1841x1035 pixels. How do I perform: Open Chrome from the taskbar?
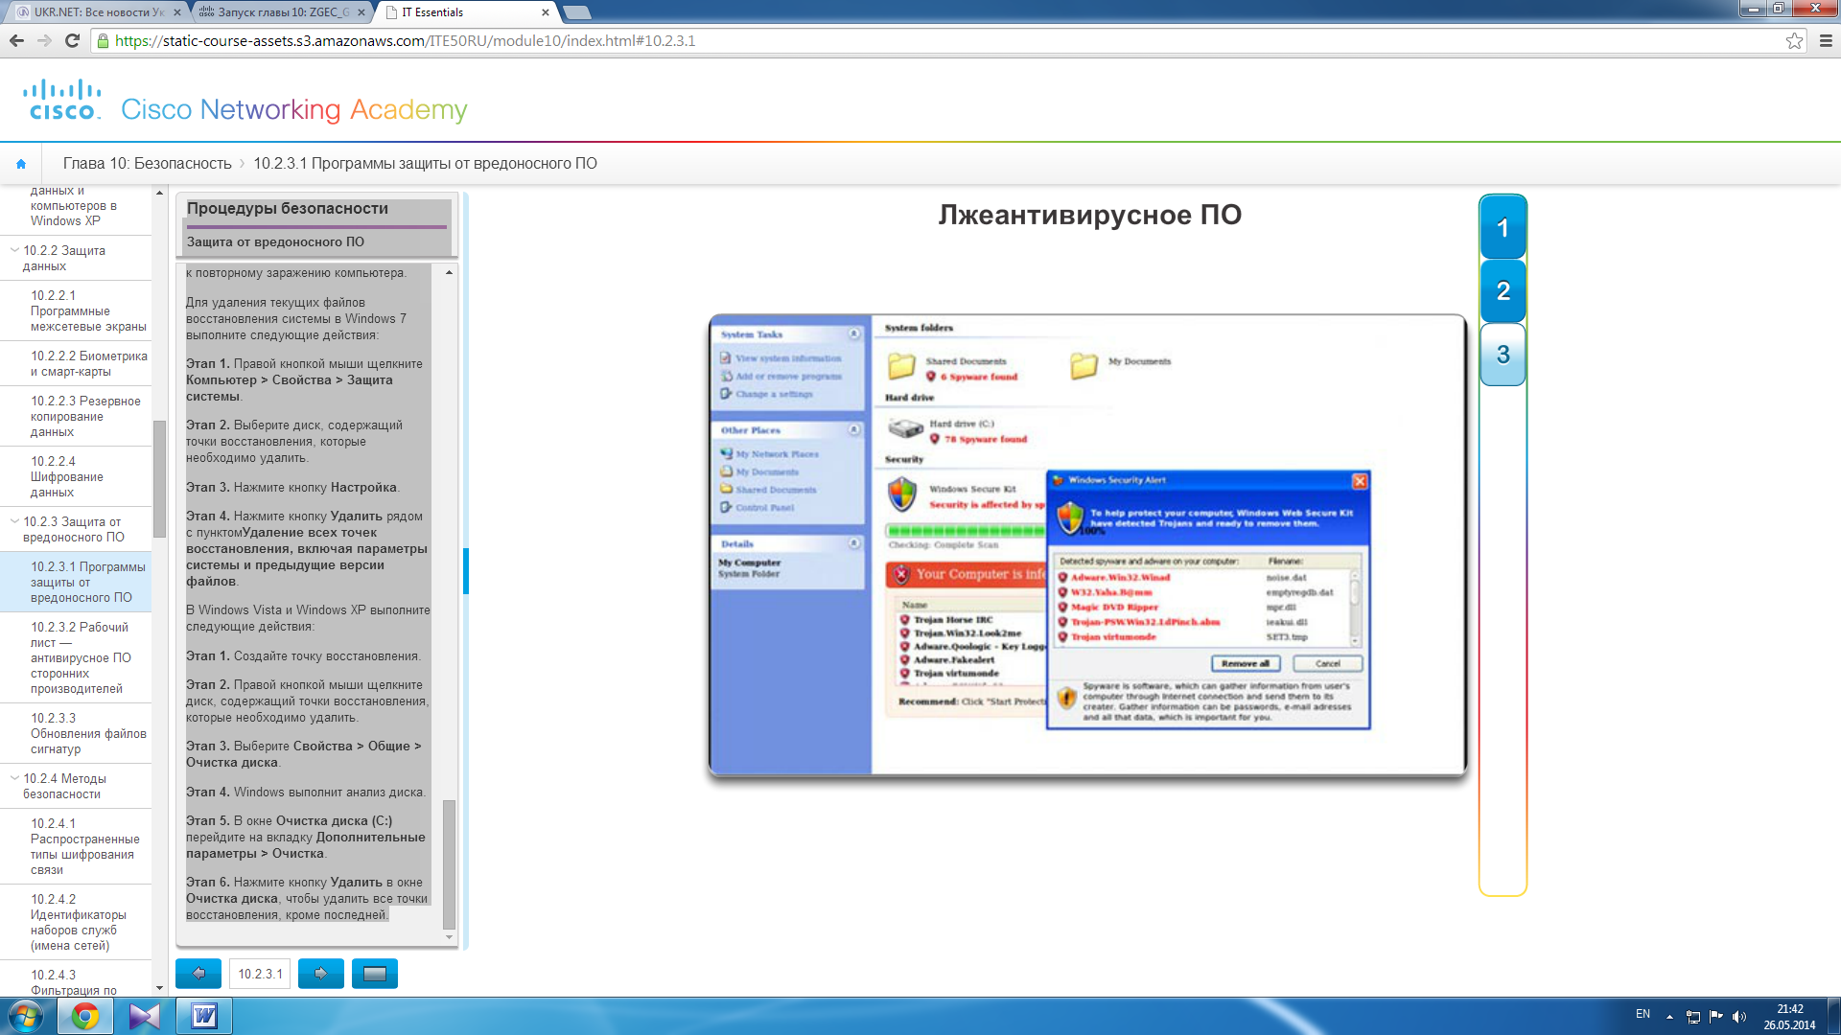[85, 1016]
